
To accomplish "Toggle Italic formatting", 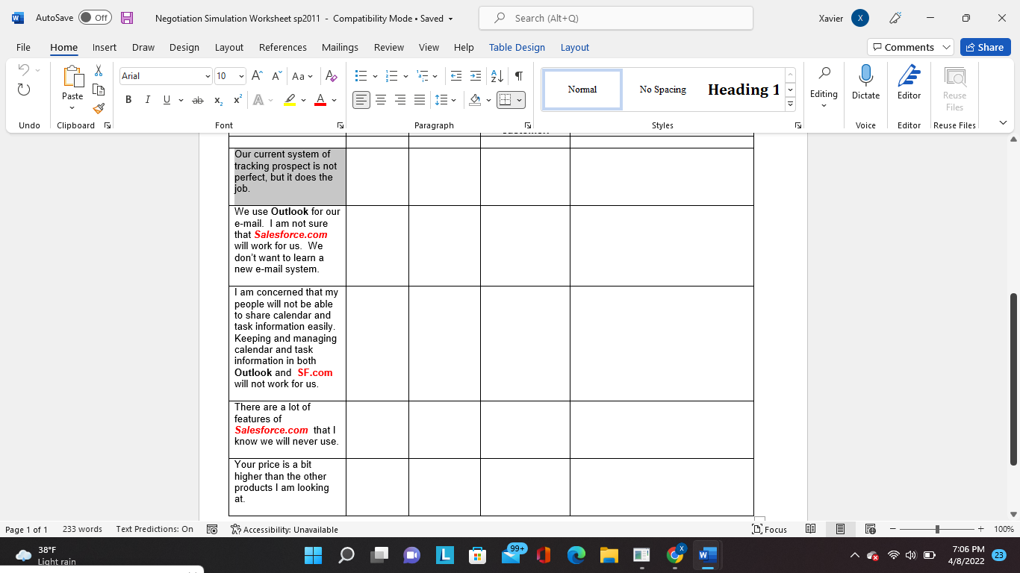I will pos(147,100).
